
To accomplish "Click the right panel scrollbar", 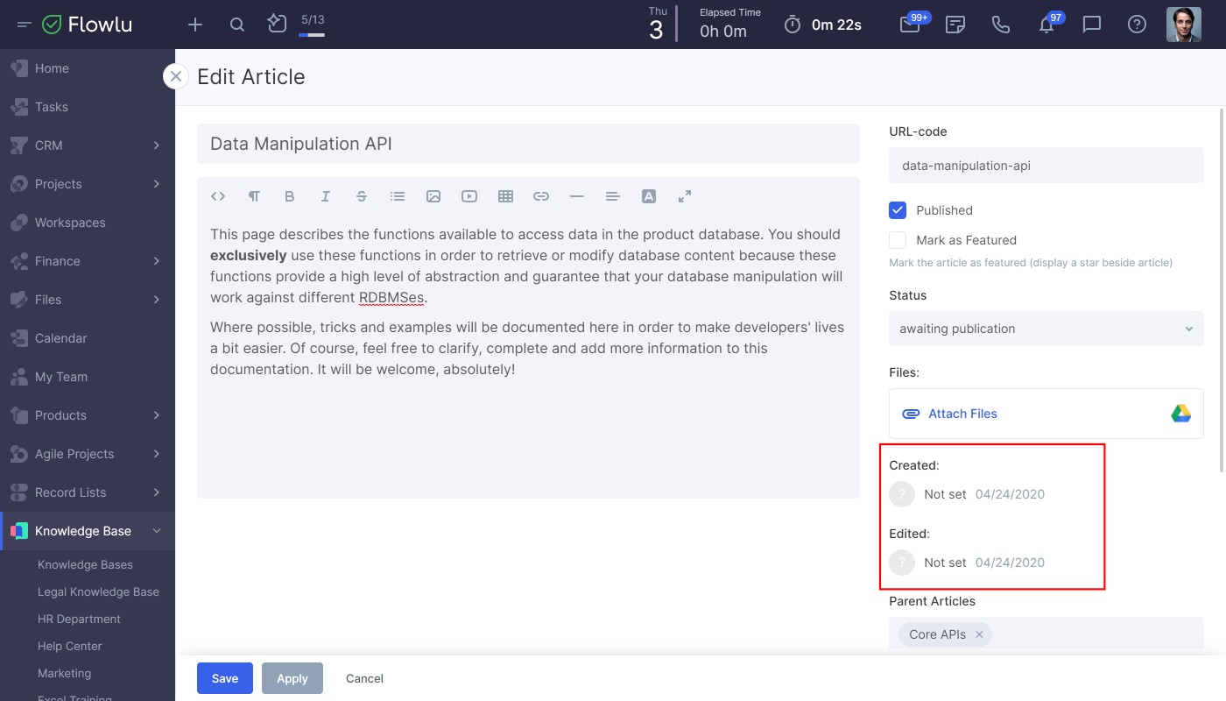I will [1222, 289].
